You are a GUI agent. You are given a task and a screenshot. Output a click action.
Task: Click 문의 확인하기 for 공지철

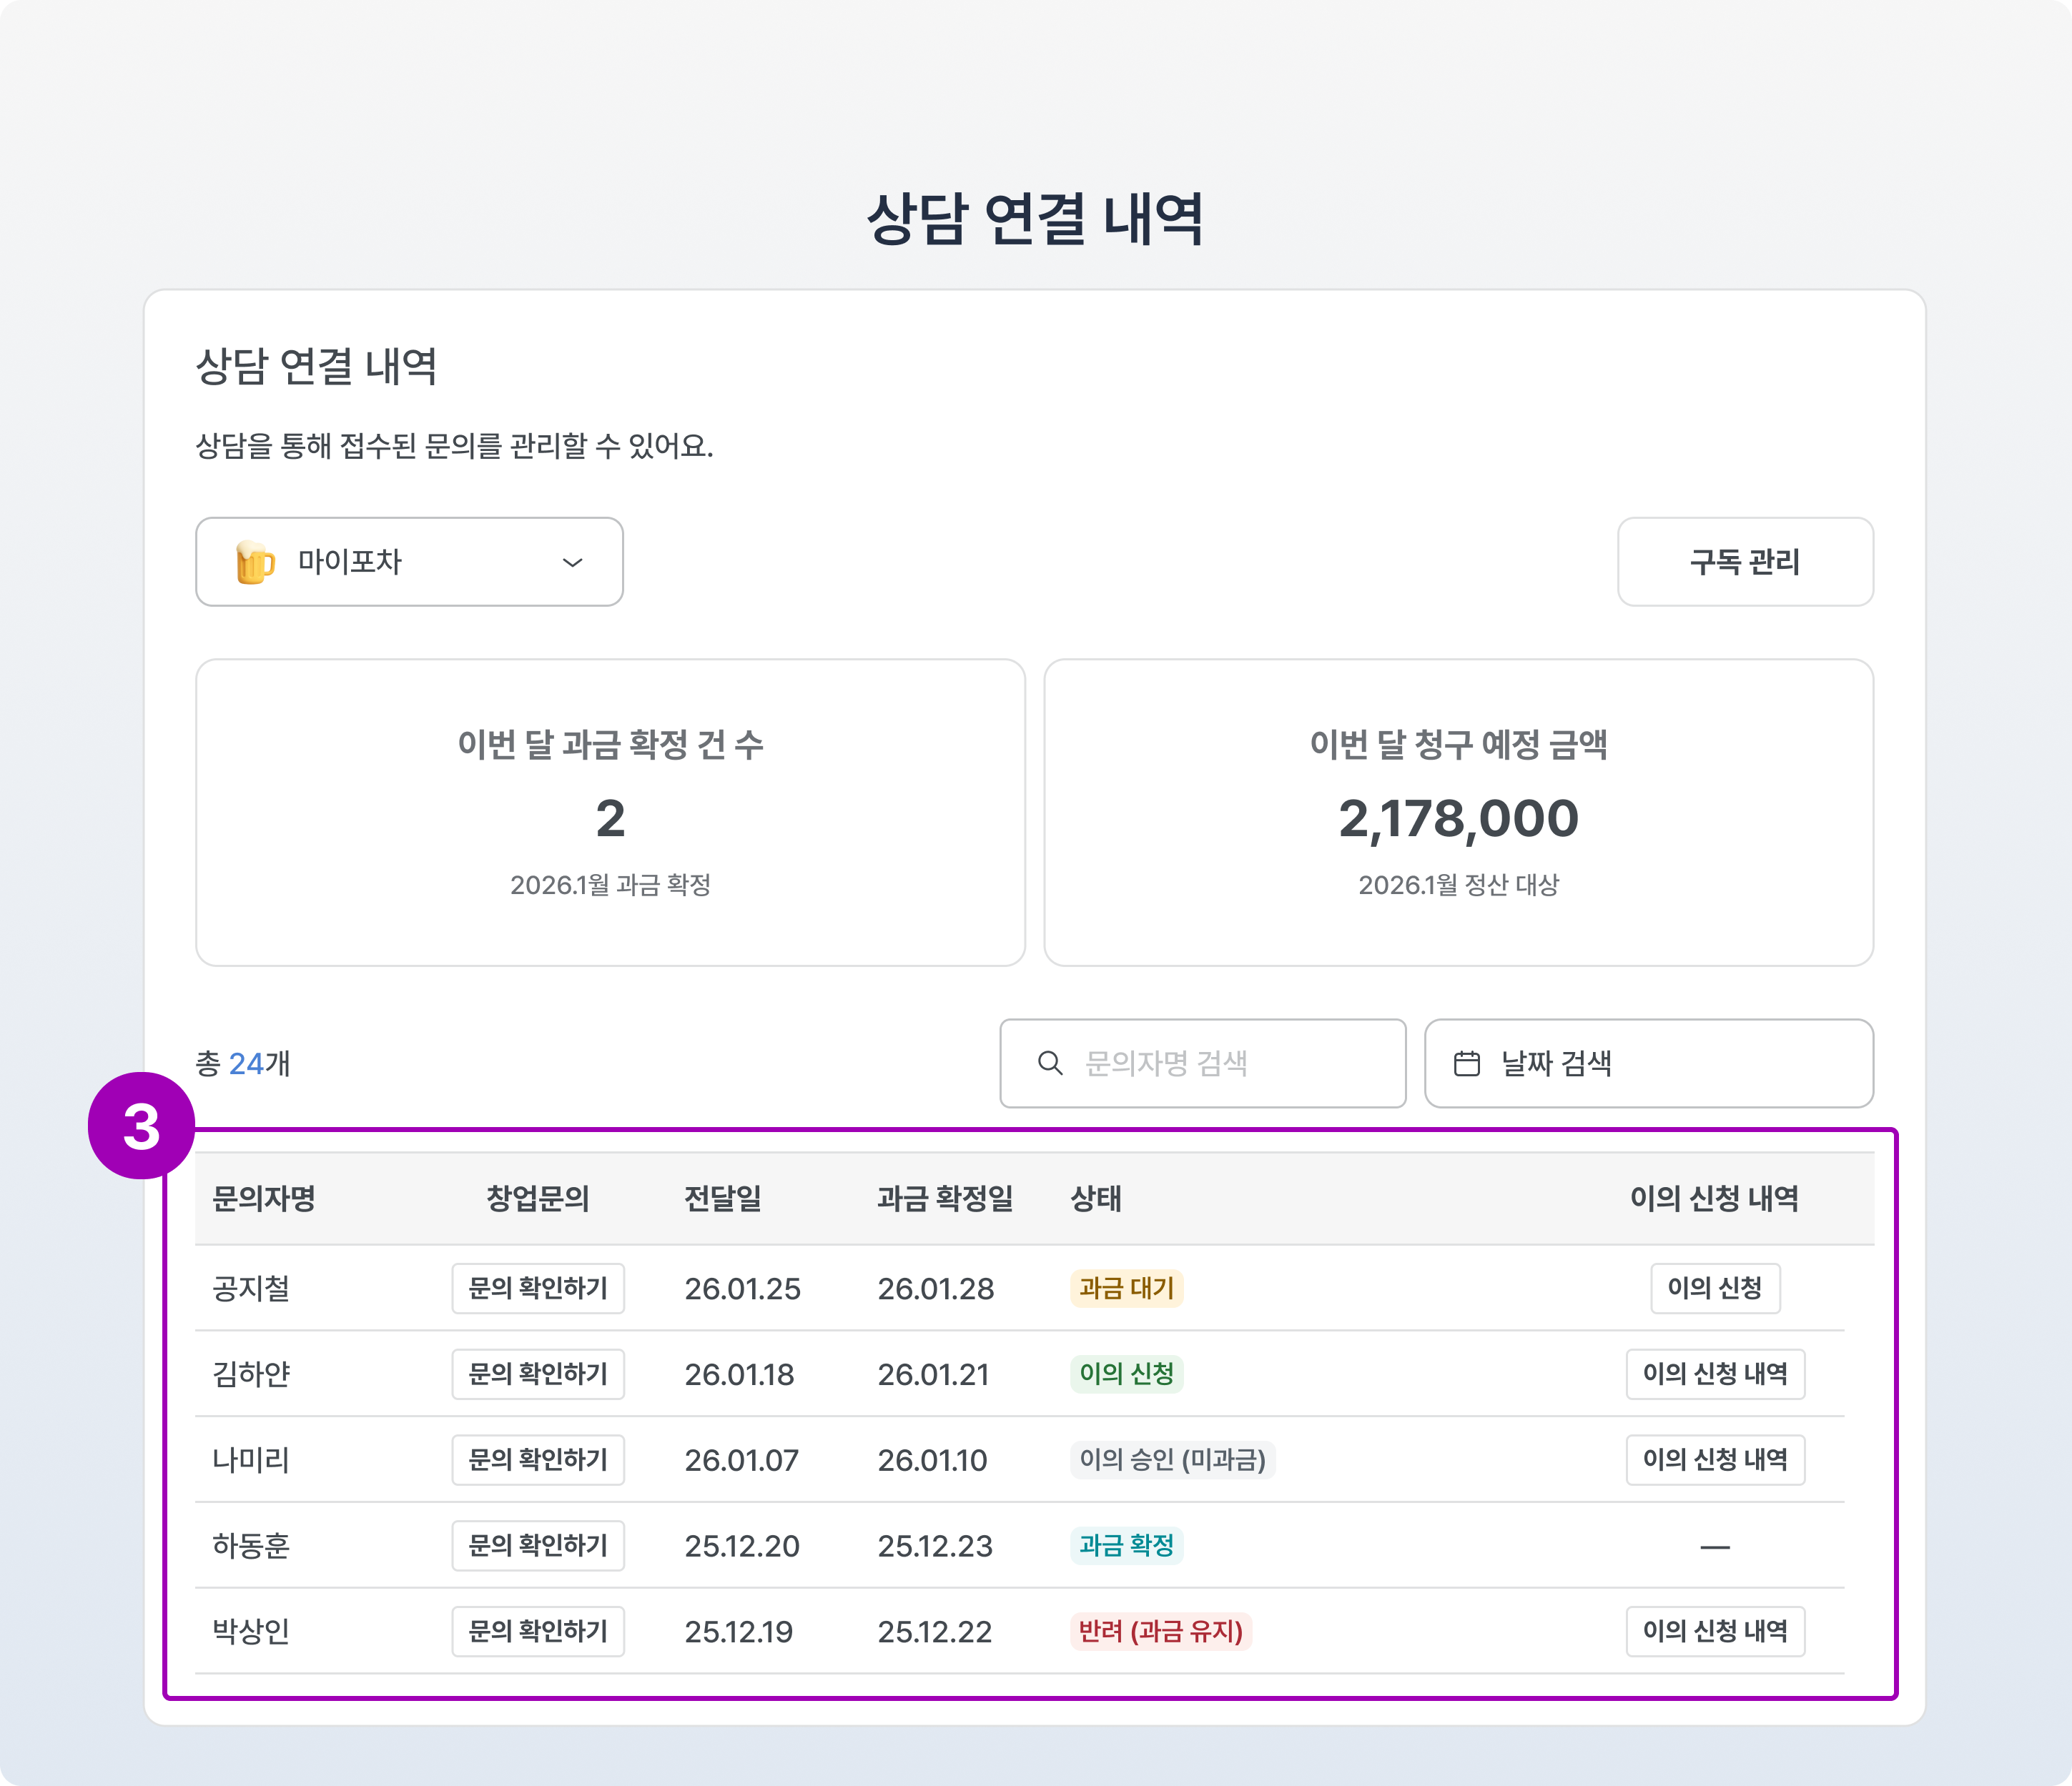click(538, 1289)
